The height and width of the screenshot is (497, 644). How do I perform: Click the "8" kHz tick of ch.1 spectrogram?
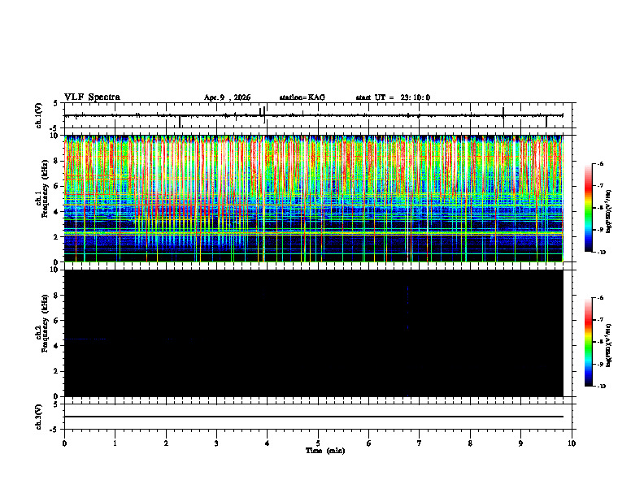click(x=57, y=161)
